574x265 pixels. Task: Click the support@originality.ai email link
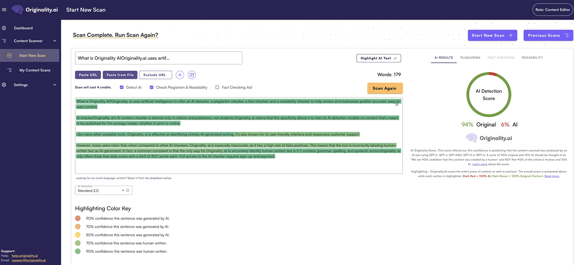(29, 260)
